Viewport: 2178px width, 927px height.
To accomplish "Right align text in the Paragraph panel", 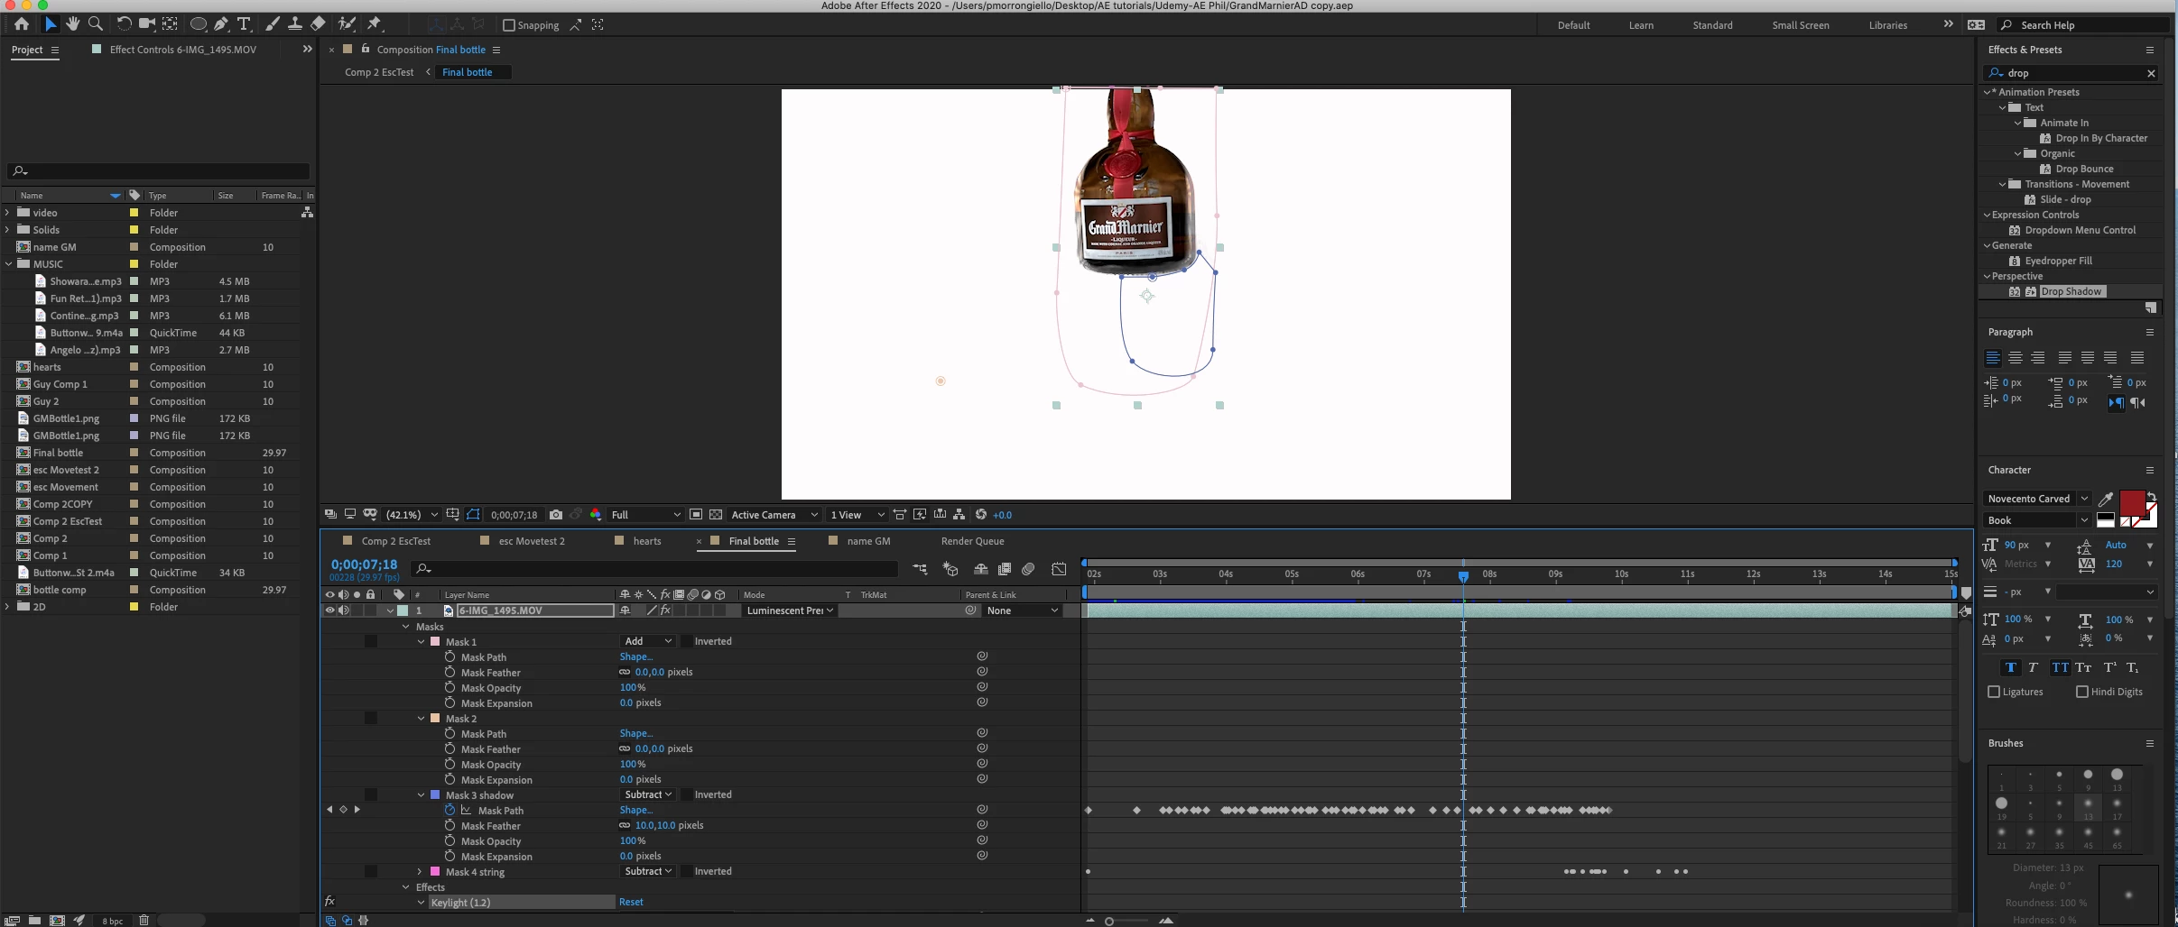I will 2037,358.
